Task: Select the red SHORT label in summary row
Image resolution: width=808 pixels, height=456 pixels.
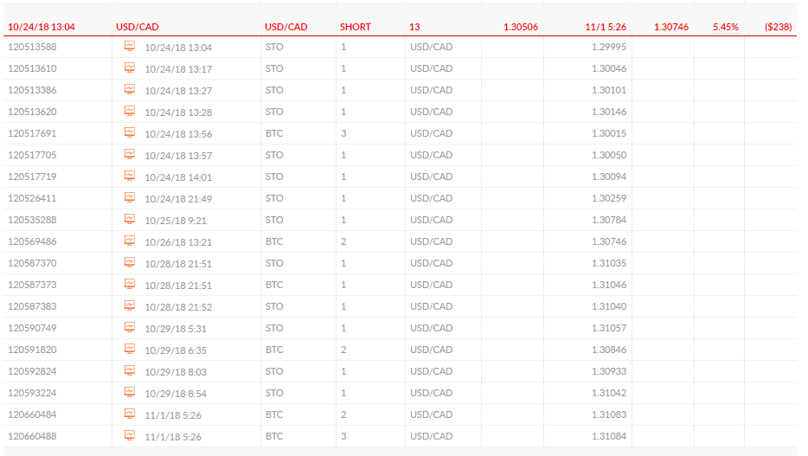Action: click(x=356, y=27)
